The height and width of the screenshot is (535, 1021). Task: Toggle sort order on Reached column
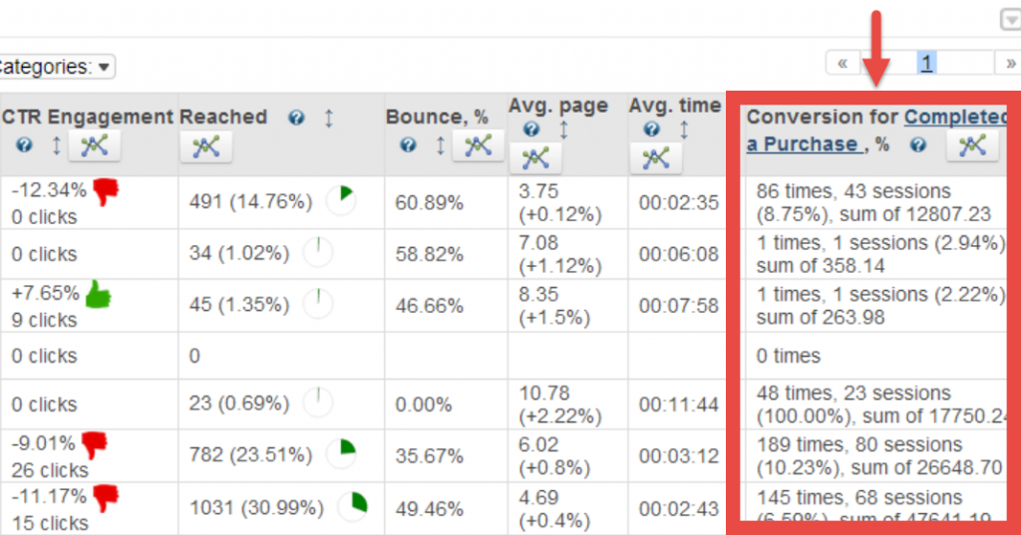click(x=328, y=118)
